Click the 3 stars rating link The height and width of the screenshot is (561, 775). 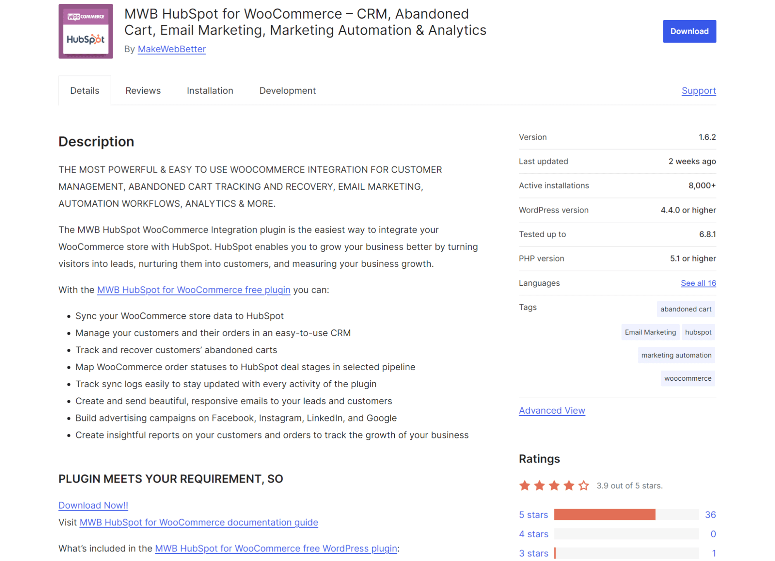[533, 554]
